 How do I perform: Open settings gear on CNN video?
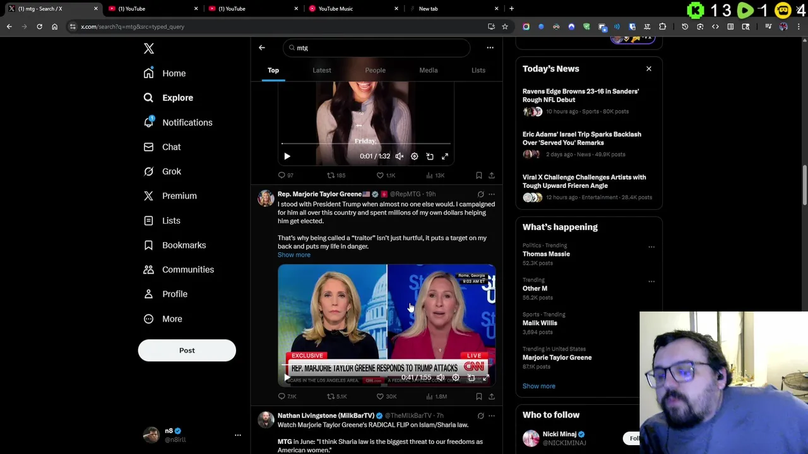tap(456, 378)
